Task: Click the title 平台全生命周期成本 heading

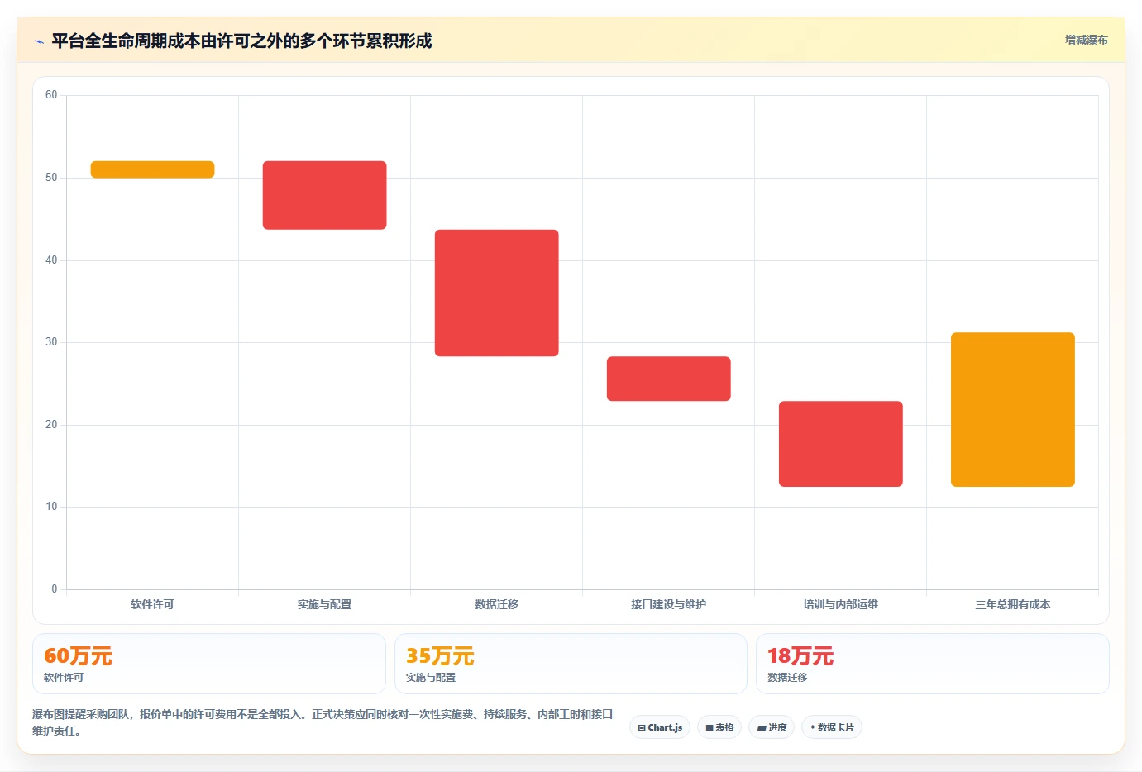Action: (241, 41)
